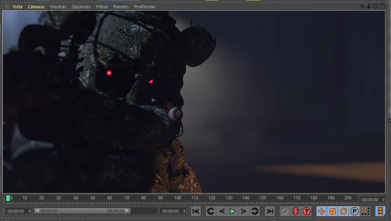Click the range bar row grip handle
Image resolution: width=391 pixels, height=221 pixels.
(x=3, y=211)
